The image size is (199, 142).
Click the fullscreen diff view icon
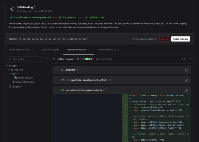point(183,59)
